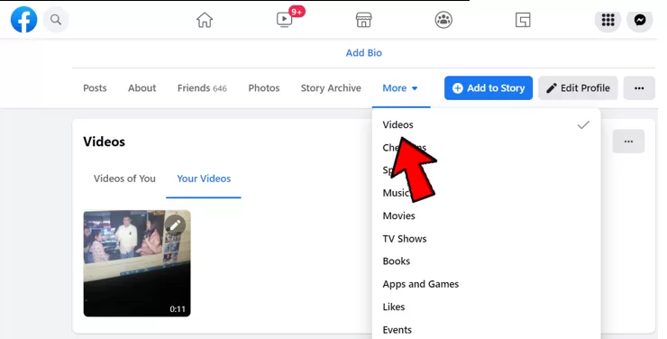Collapse the More dropdown
This screenshot has width=667, height=339.
(x=400, y=88)
